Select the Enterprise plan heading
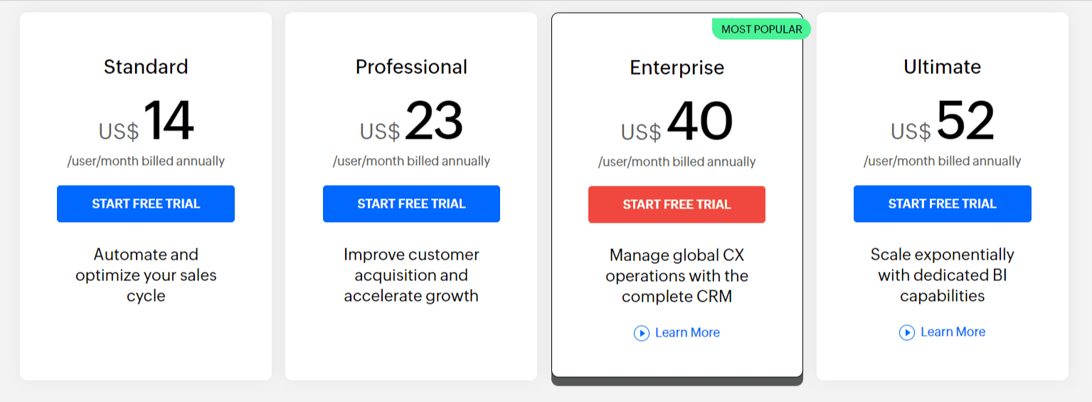1092x402 pixels. pos(677,68)
